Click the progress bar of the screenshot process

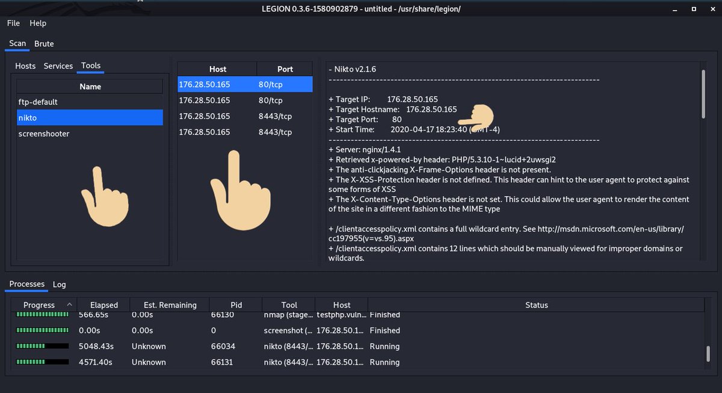[42, 330]
